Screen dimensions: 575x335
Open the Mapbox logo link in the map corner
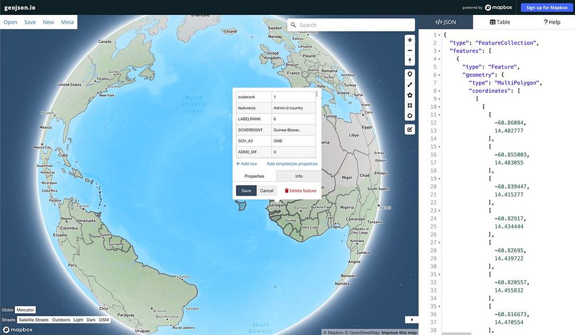click(18, 329)
